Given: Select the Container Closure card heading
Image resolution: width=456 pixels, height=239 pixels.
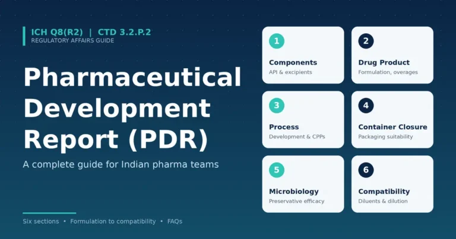Looking at the screenshot, I should tap(392, 127).
